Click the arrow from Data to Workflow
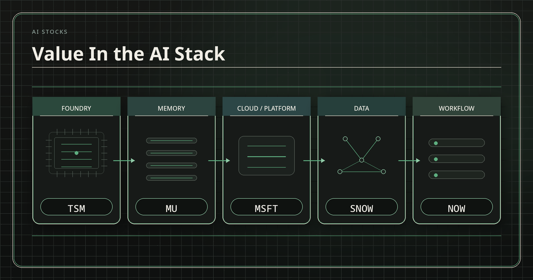This screenshot has height=280, width=533. [x=409, y=160]
